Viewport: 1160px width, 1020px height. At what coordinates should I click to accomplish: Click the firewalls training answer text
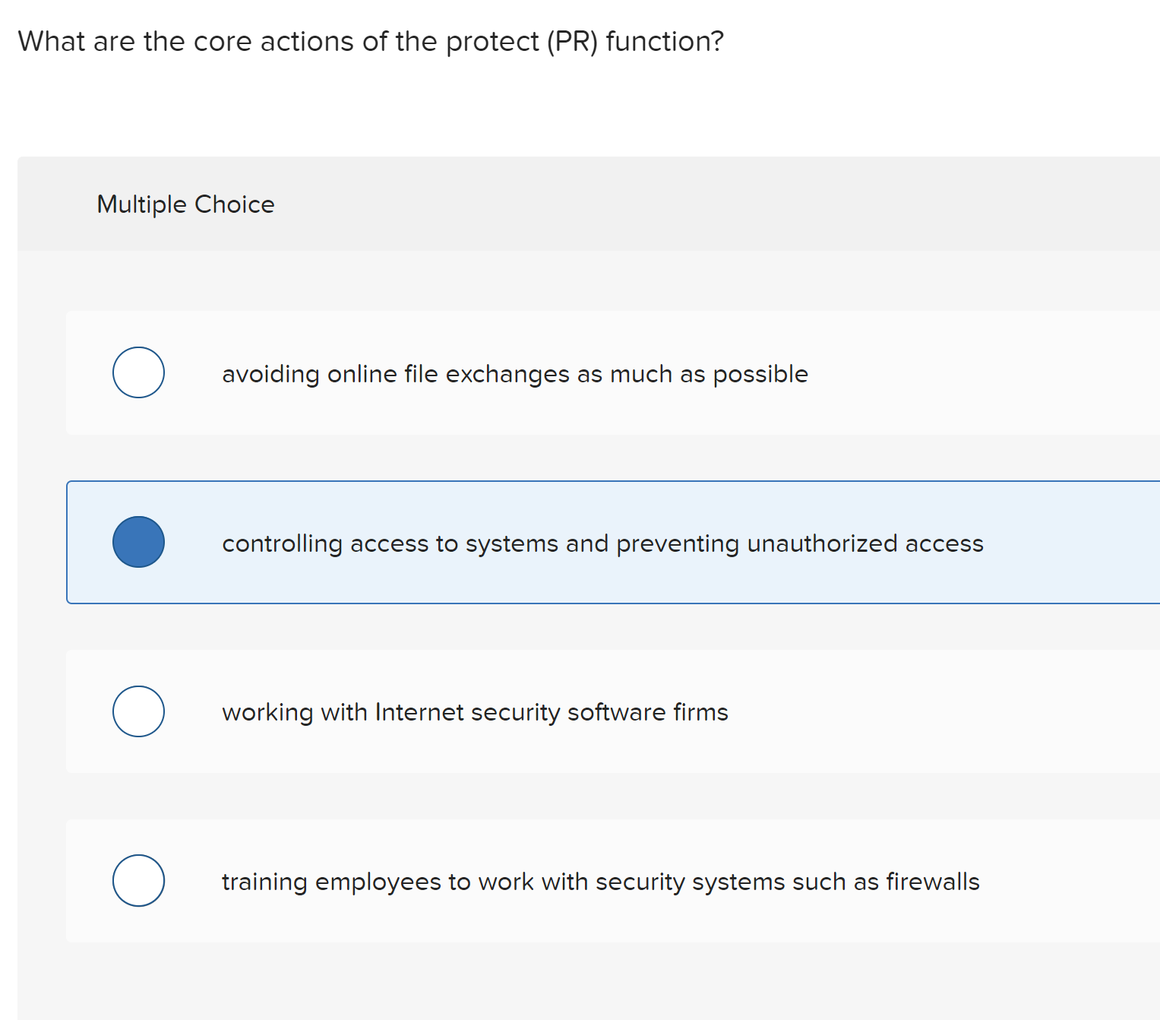[600, 882]
